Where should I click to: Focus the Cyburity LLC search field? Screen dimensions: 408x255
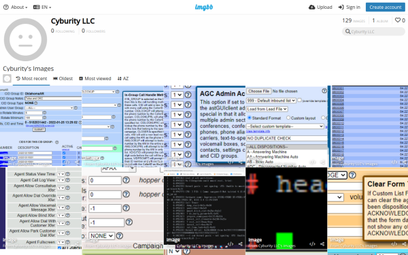(x=373, y=31)
